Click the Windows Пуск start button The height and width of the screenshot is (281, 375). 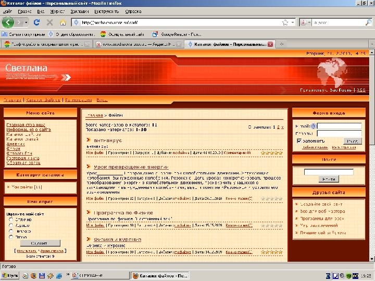[x=10, y=275]
